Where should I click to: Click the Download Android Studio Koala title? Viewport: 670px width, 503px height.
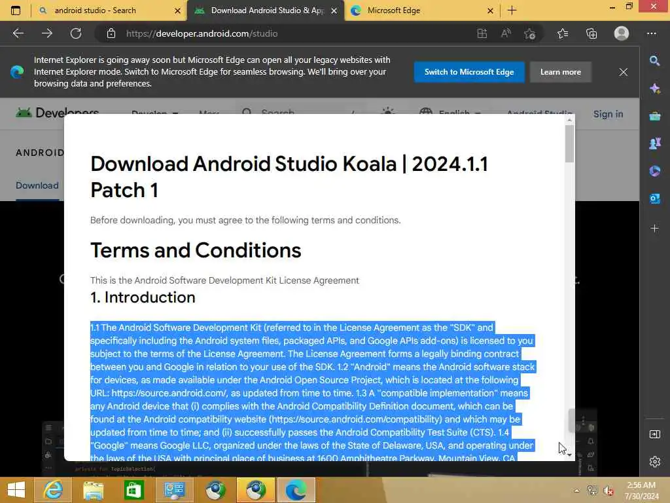click(289, 177)
